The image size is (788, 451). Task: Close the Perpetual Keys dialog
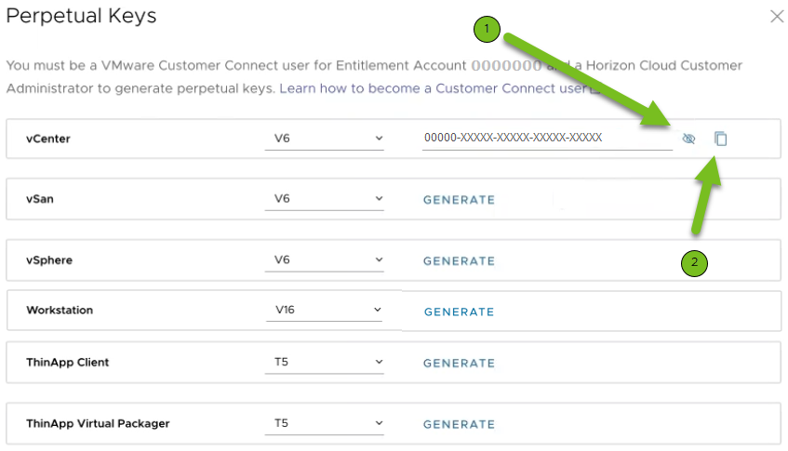[777, 17]
